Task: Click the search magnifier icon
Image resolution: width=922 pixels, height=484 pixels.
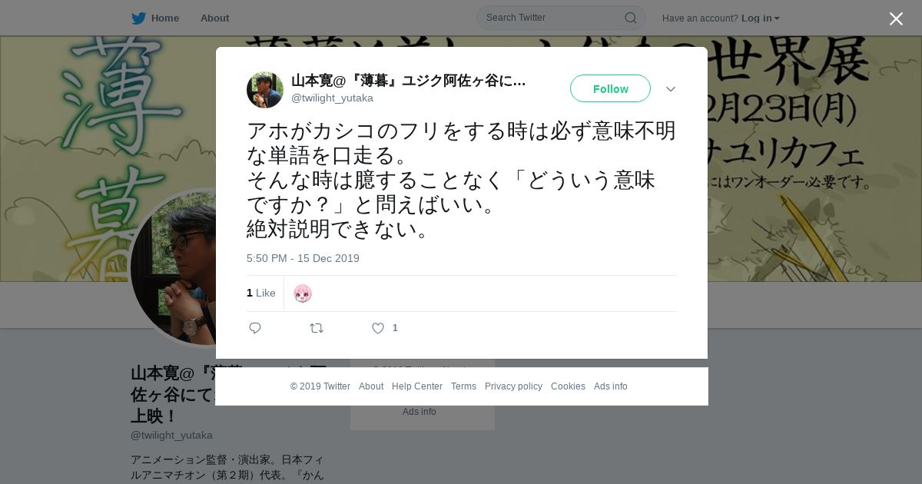Action: (x=630, y=18)
